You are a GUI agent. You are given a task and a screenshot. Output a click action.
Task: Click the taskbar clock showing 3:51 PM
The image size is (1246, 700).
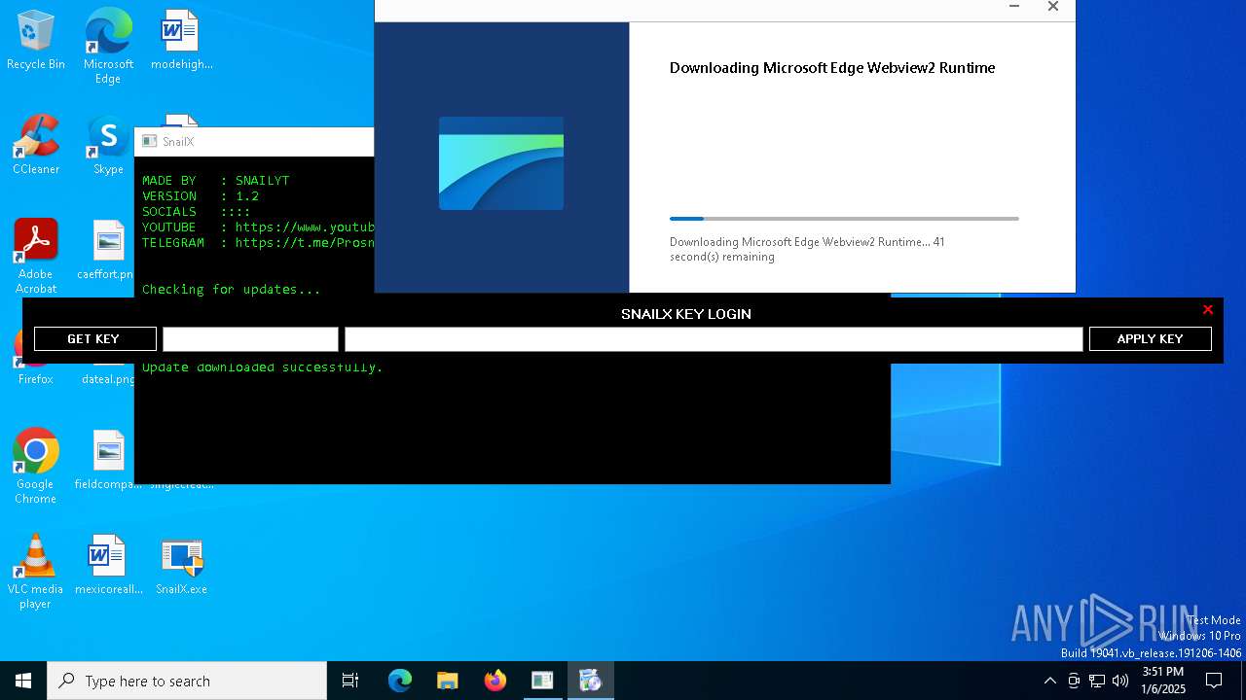coord(1163,681)
